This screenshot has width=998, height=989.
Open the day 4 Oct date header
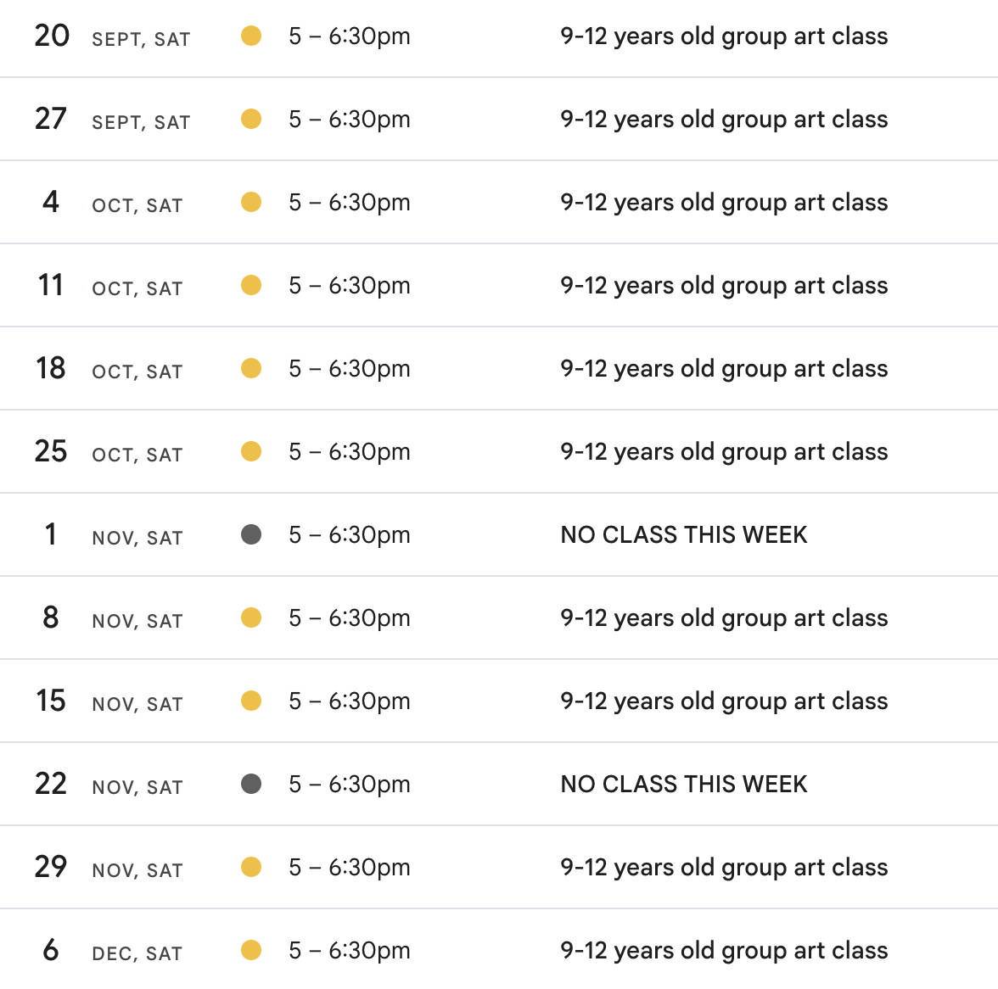coord(51,202)
